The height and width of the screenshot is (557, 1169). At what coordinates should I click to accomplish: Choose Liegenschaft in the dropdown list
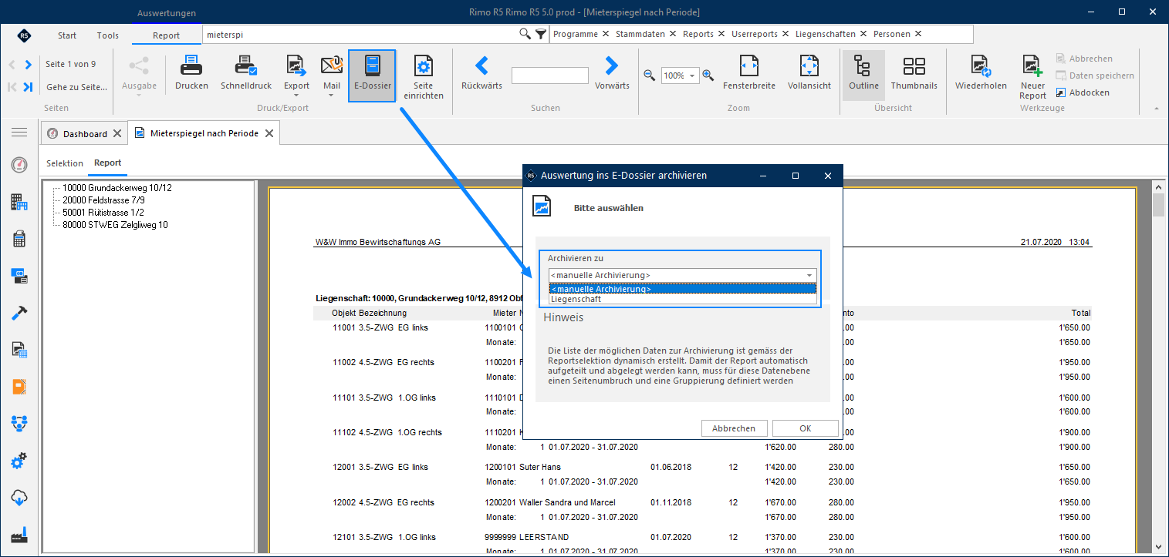tap(682, 299)
